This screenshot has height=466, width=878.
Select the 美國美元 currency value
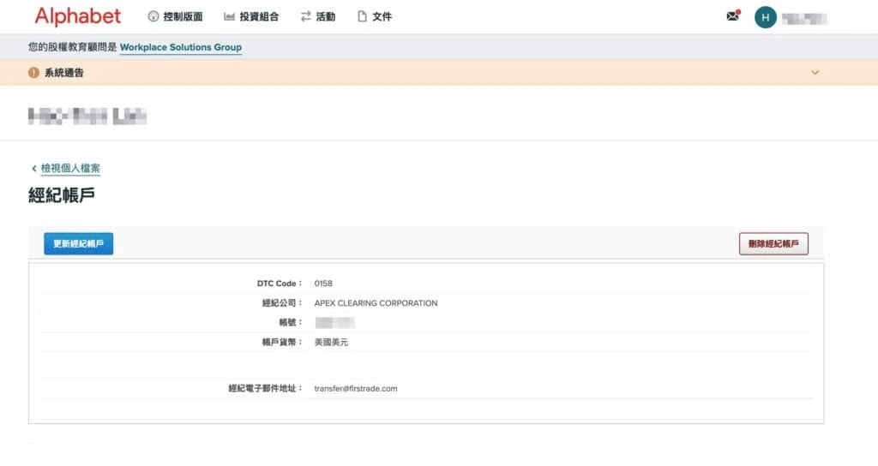coord(331,343)
